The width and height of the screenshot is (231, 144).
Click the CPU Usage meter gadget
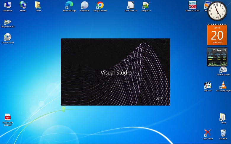click(x=217, y=57)
